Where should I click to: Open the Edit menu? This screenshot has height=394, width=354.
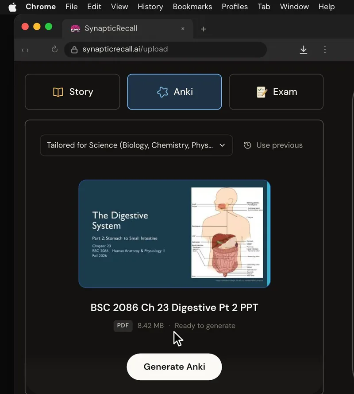tap(94, 7)
